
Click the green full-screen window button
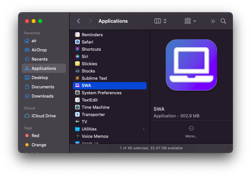[40, 21]
